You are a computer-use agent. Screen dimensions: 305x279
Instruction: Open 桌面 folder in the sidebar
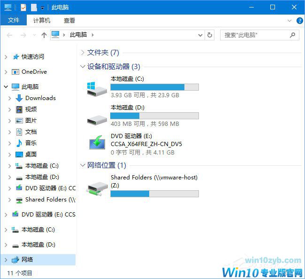31,155
